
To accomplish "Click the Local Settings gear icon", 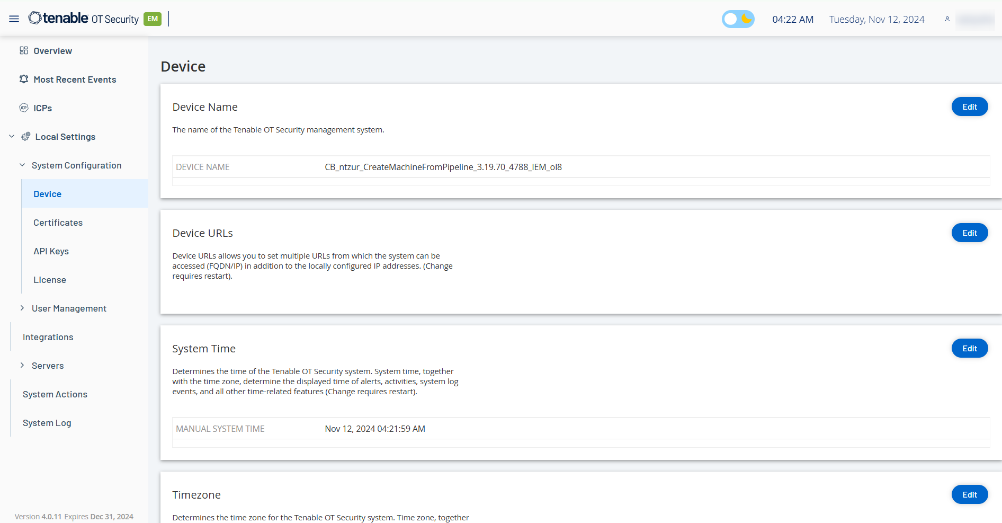I will point(26,137).
